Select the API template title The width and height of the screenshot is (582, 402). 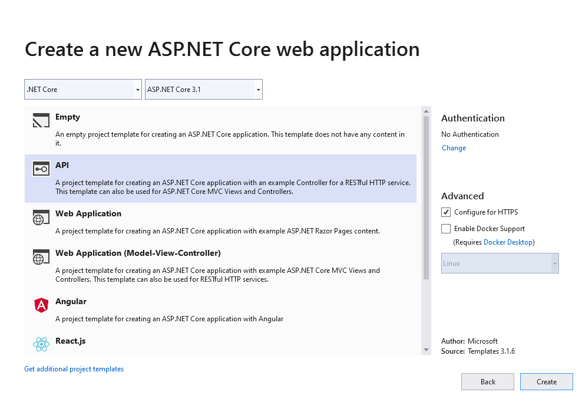point(62,165)
